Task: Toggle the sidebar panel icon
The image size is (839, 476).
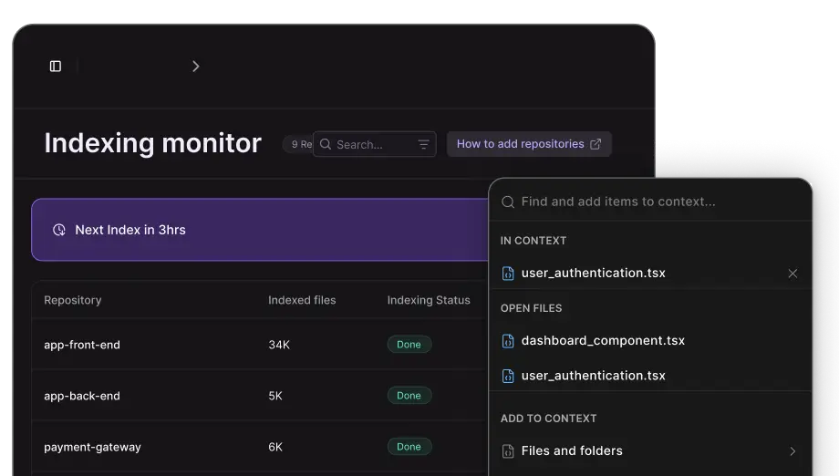Action: (x=56, y=67)
